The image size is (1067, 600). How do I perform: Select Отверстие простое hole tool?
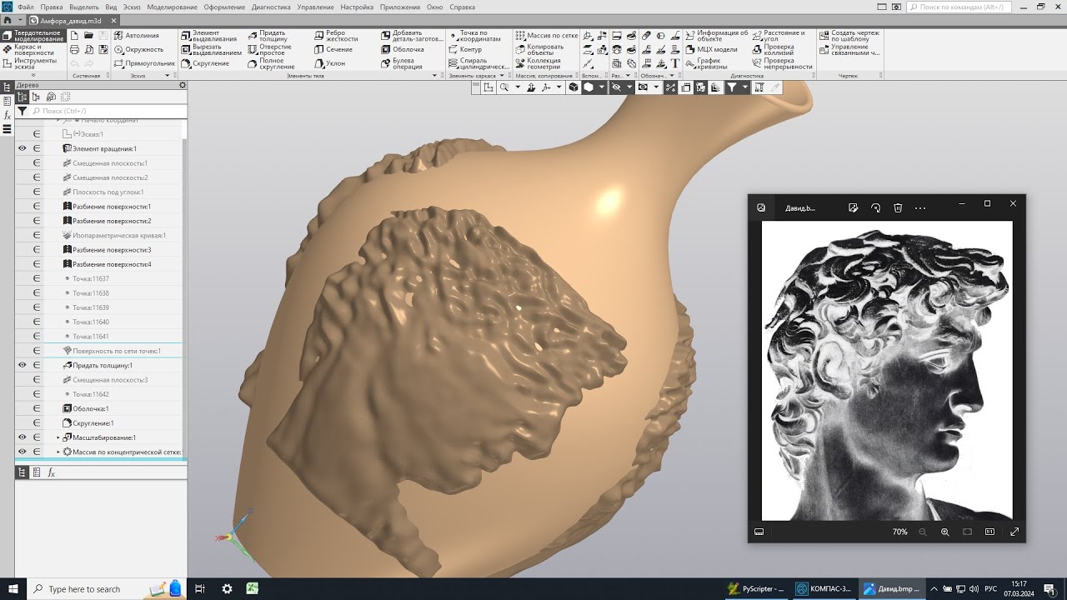(270, 49)
